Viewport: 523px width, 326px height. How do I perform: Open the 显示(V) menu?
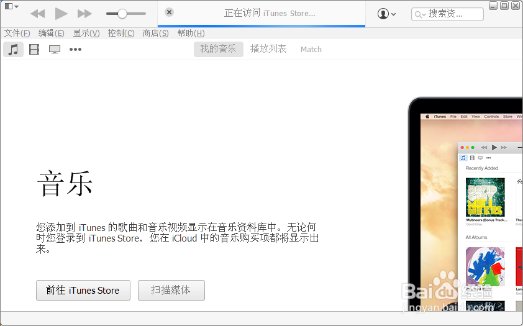pyautogui.click(x=86, y=34)
